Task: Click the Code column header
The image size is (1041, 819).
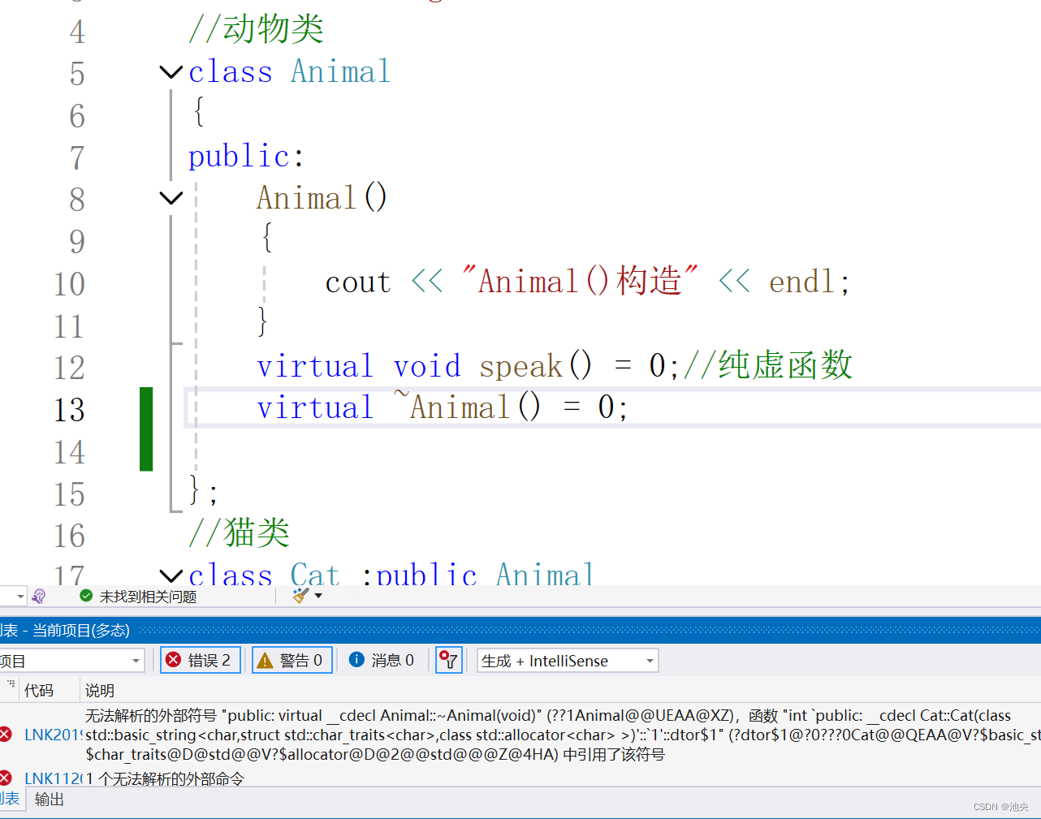Action: pyautogui.click(x=39, y=690)
